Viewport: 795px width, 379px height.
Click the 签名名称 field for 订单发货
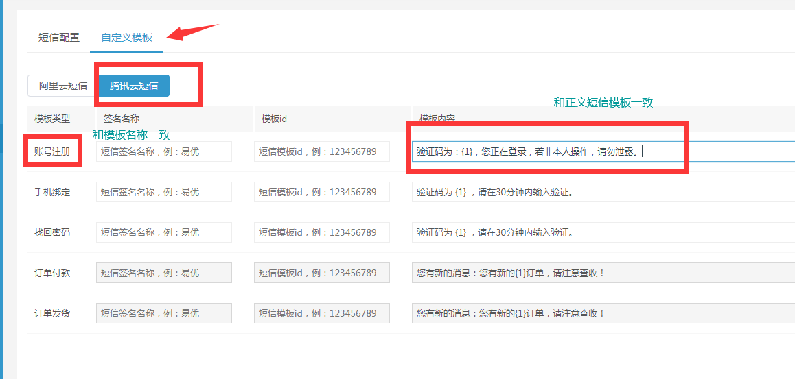click(164, 313)
